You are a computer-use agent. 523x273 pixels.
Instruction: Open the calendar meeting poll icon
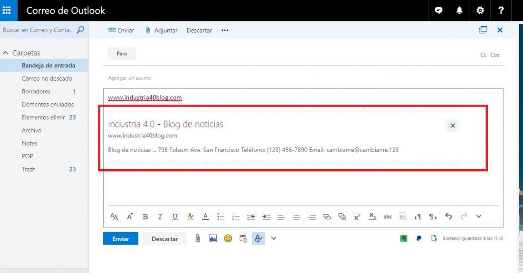point(243,238)
